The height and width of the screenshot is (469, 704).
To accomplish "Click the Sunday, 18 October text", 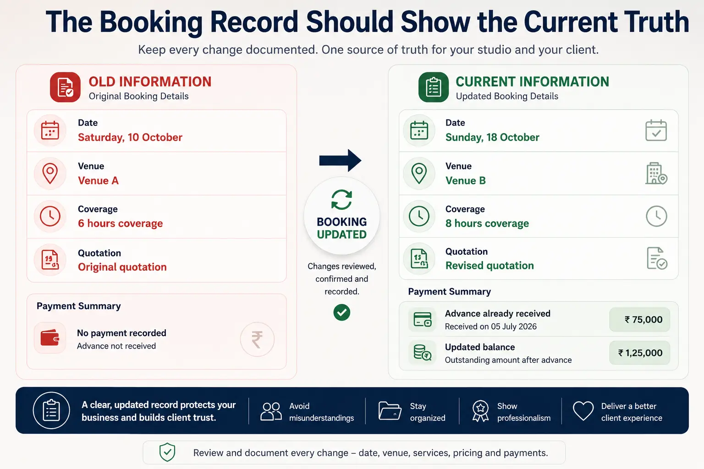I will (x=492, y=137).
